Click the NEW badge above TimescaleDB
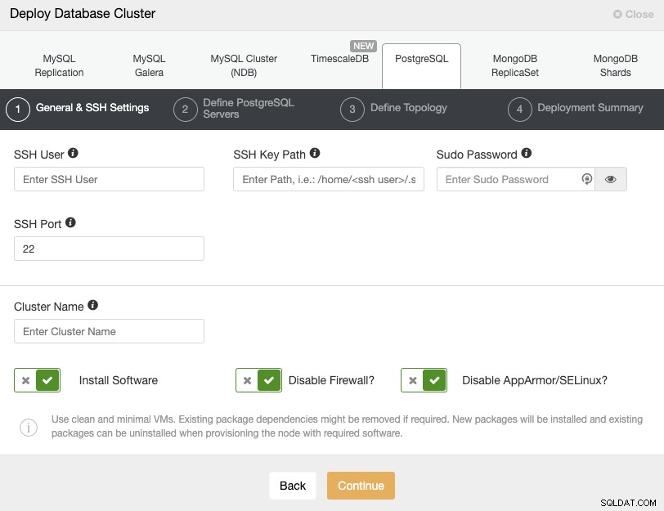The height and width of the screenshot is (511, 664). 363,46
